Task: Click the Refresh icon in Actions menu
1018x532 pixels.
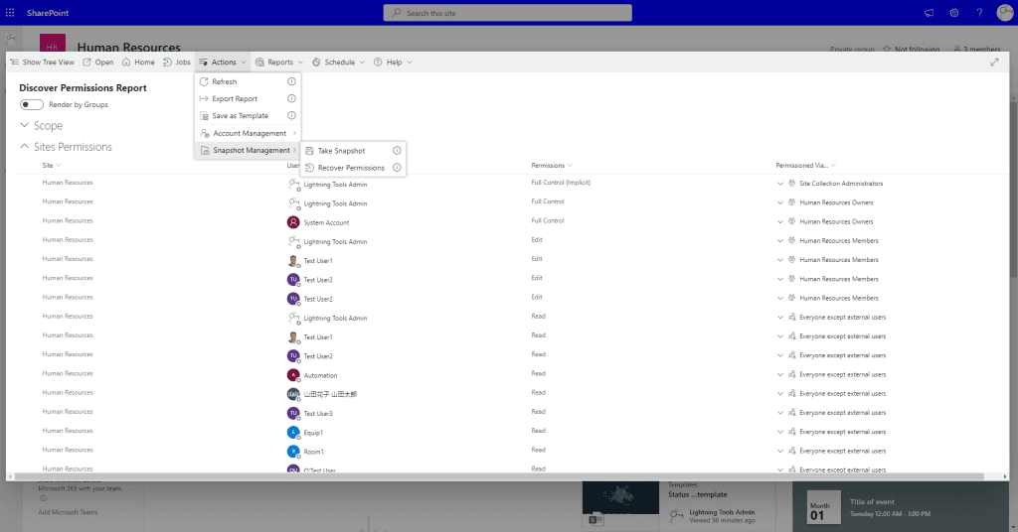Action: (x=205, y=82)
